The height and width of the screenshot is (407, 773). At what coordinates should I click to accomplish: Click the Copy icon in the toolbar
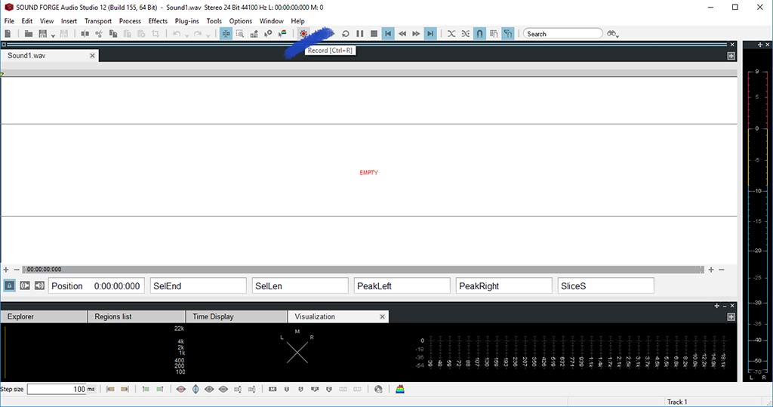tap(113, 33)
